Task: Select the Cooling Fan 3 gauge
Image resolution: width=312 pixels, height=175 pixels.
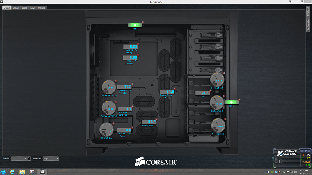Action: point(218,126)
